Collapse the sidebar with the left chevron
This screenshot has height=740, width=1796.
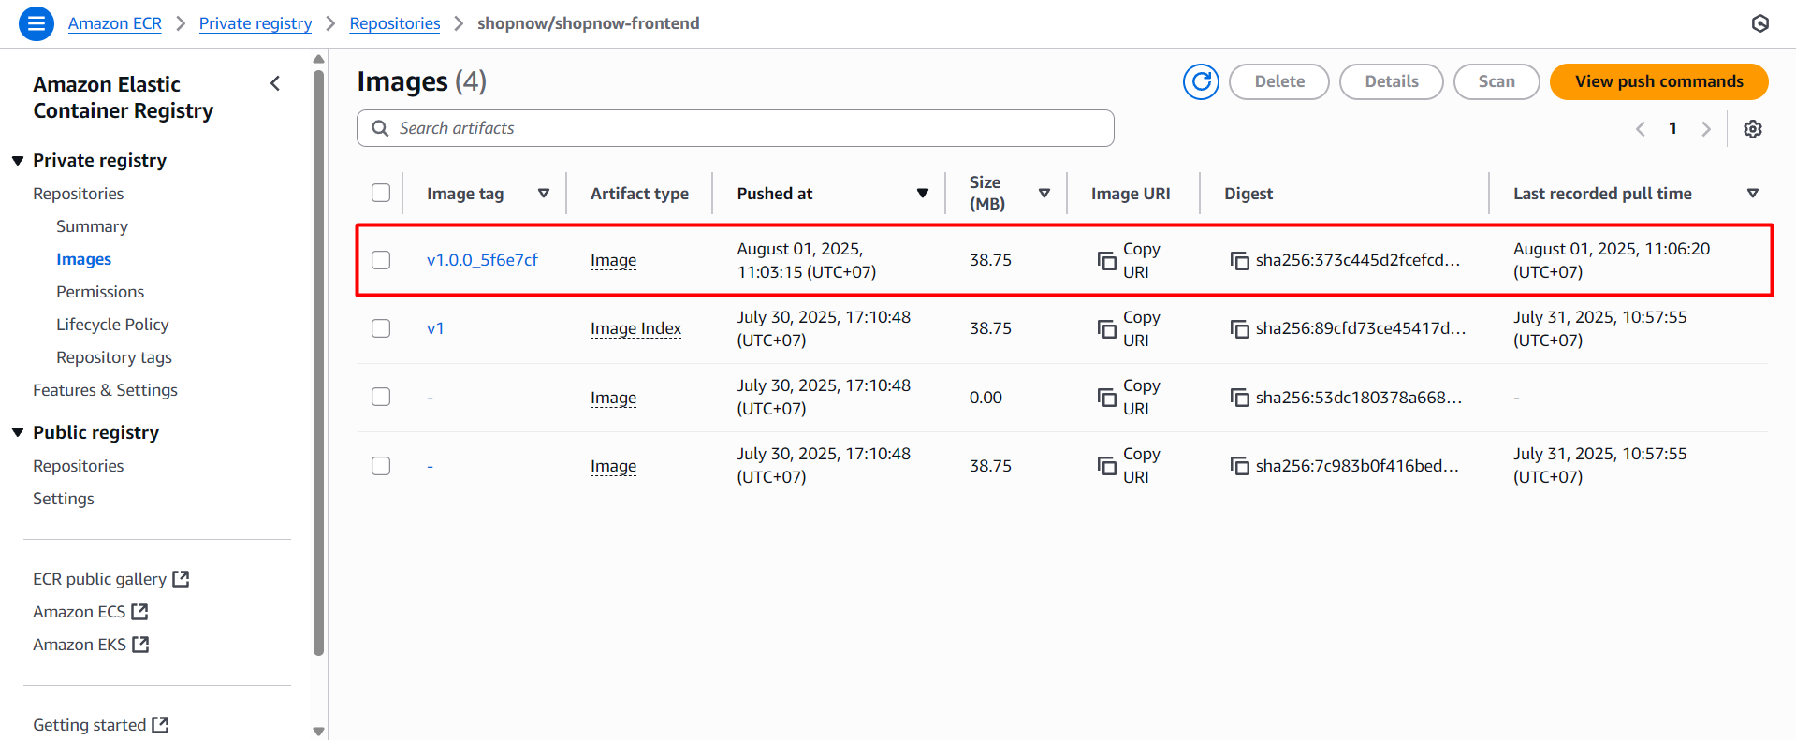pos(275,83)
